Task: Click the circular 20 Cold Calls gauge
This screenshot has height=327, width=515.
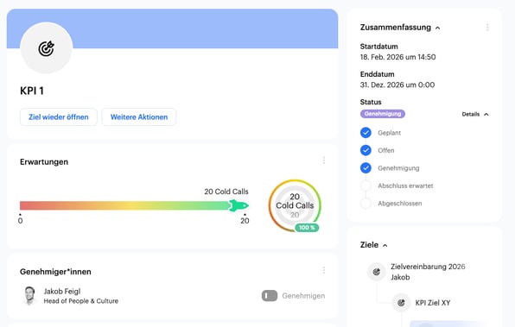Action: [295, 205]
